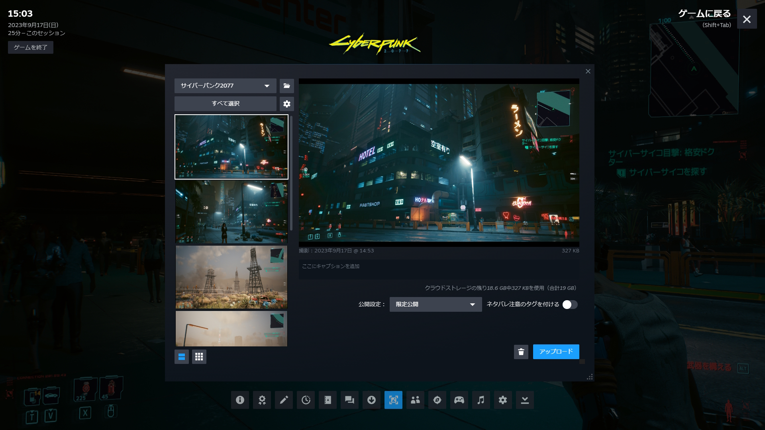Click the ゲームを終了 exit game button

coord(31,47)
